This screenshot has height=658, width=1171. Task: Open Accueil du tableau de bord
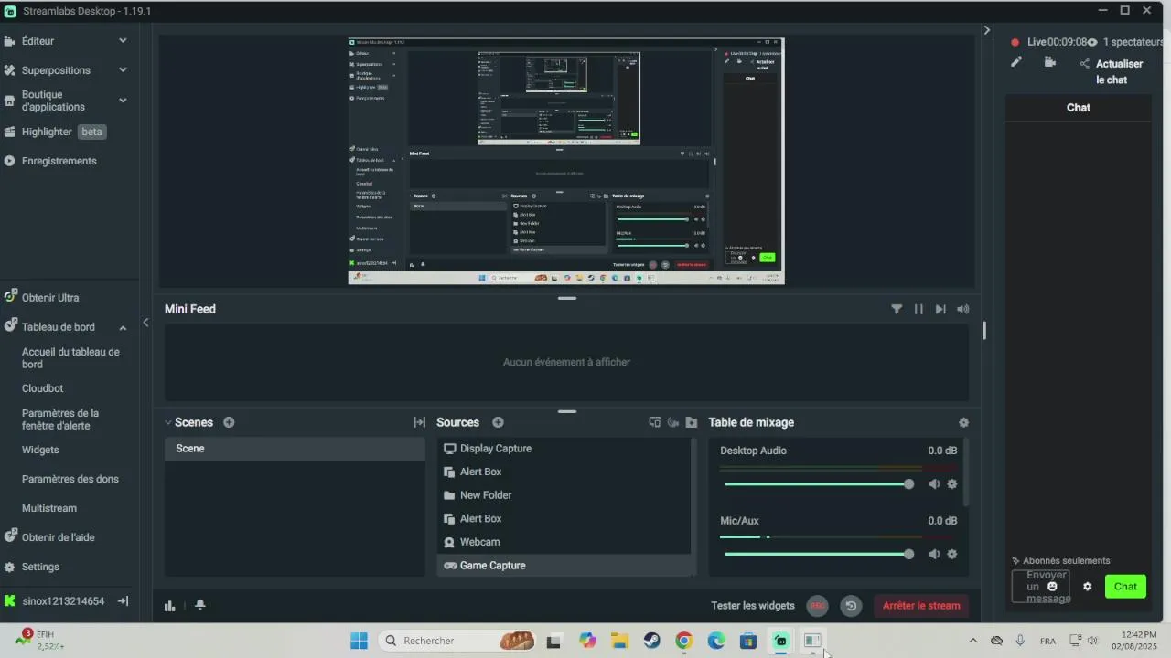(x=70, y=358)
